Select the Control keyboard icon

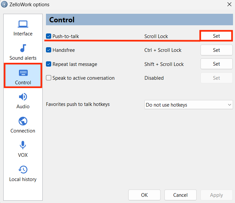coord(23,73)
